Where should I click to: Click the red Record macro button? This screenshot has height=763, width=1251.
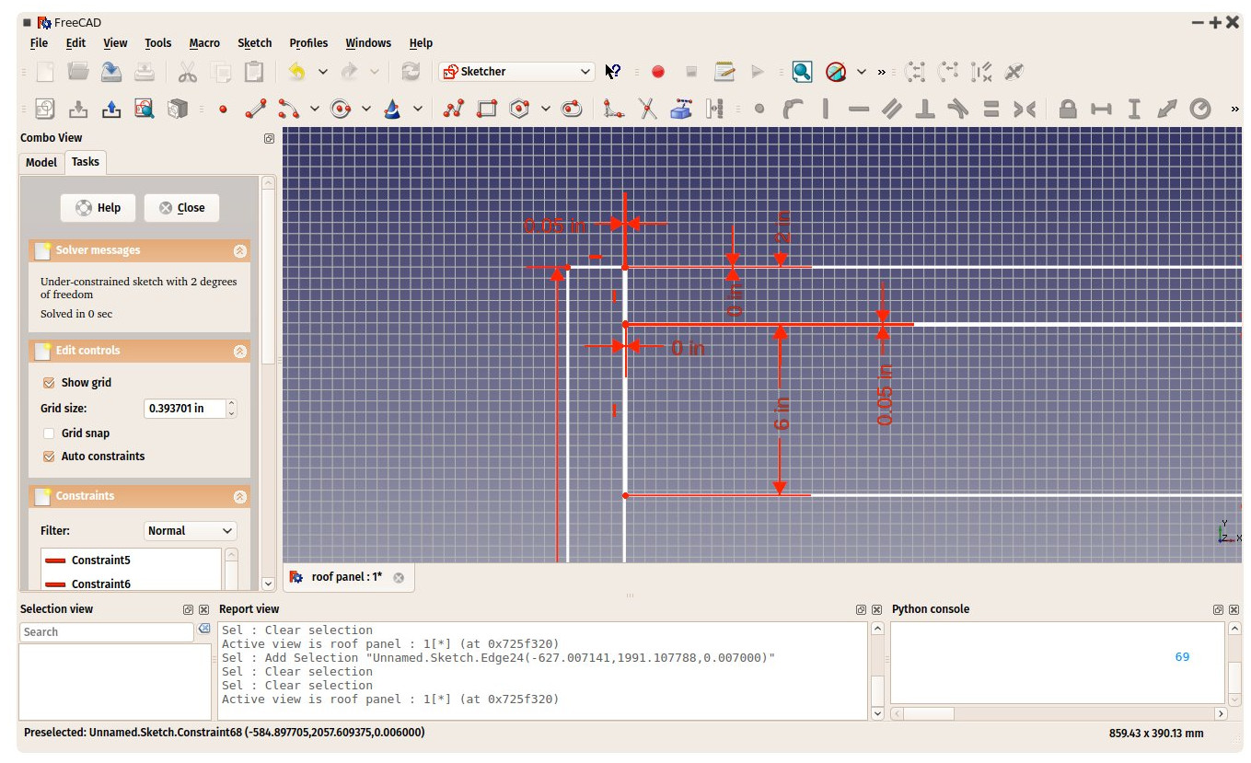point(658,71)
